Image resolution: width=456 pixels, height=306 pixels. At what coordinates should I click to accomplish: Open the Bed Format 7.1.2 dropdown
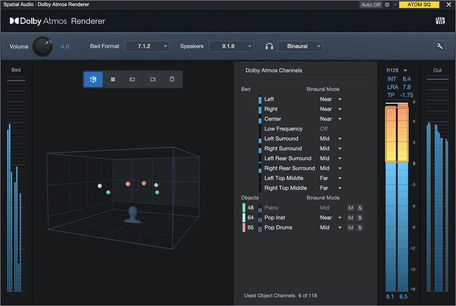pos(147,46)
